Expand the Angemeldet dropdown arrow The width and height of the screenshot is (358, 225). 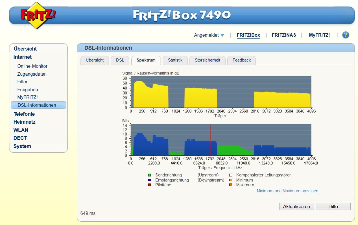[x=222, y=35]
